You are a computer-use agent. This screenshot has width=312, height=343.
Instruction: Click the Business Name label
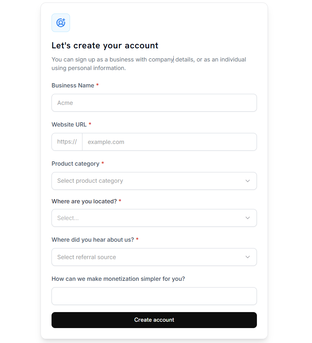pos(73,85)
